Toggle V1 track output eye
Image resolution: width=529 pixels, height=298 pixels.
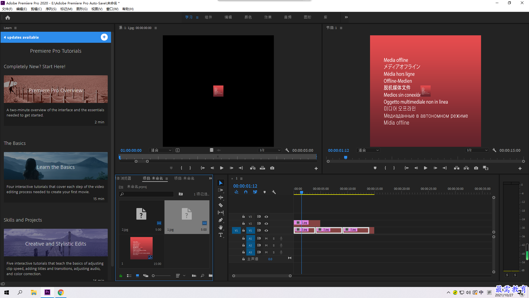(x=266, y=230)
